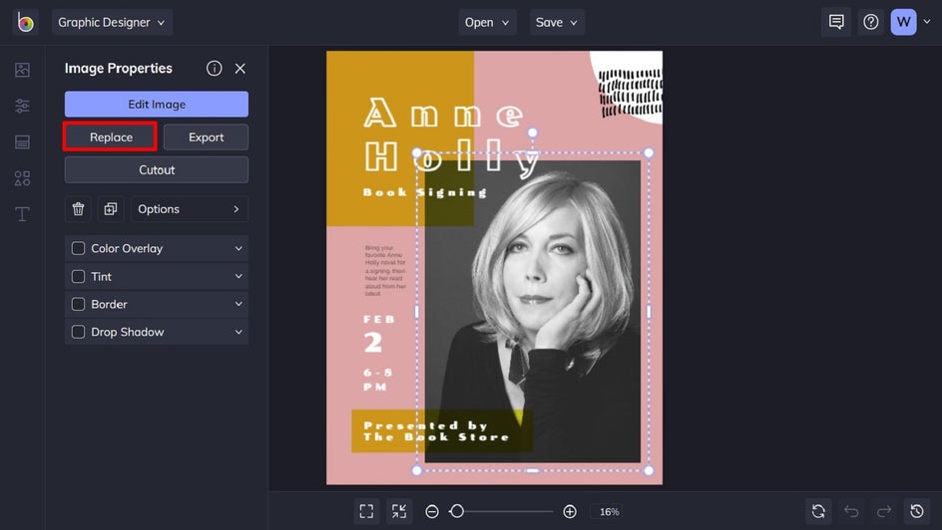Open the Templates sidebar icon

(x=22, y=142)
